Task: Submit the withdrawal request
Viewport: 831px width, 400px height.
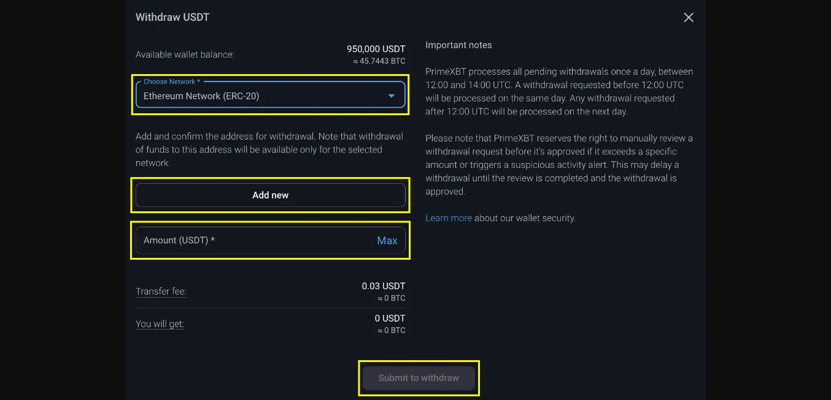Action: pyautogui.click(x=419, y=378)
